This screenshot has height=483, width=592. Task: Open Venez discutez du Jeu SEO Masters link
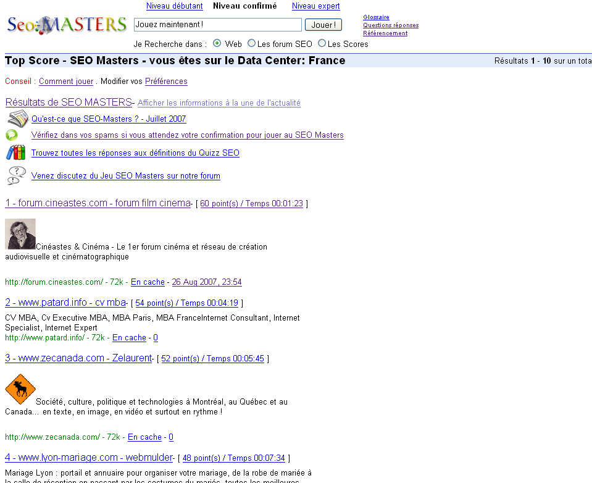pyautogui.click(x=126, y=176)
